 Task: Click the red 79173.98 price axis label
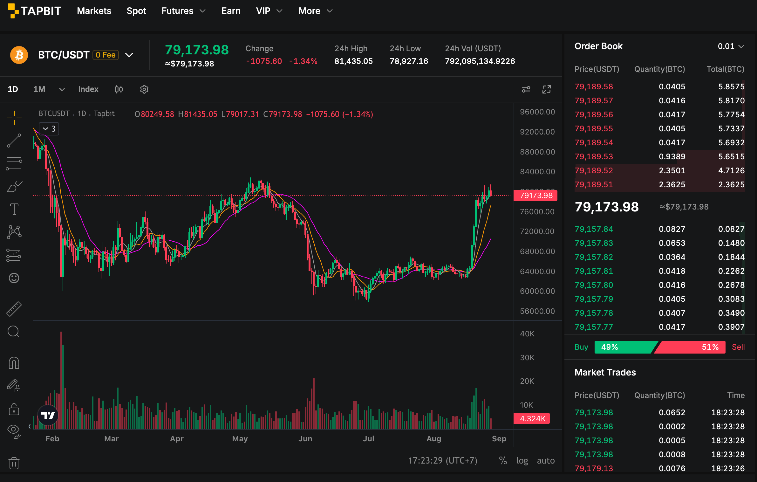(536, 196)
